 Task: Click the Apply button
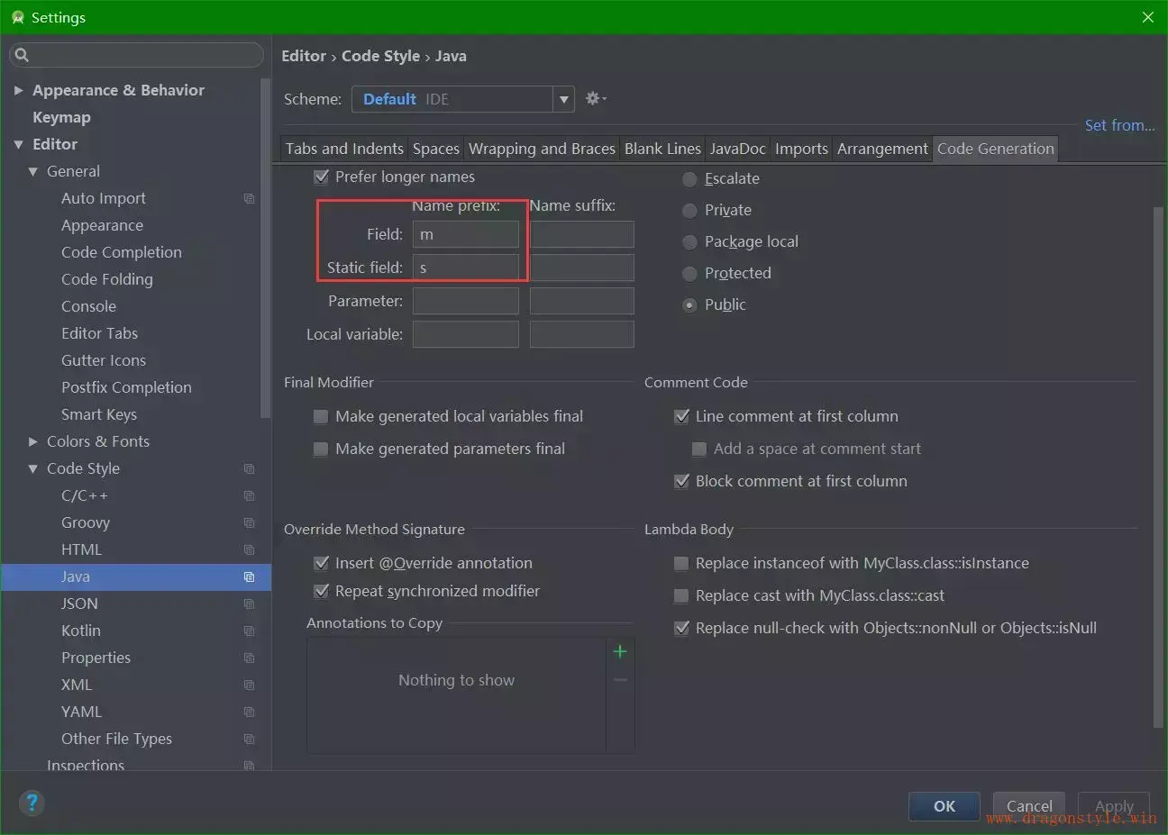[1114, 806]
